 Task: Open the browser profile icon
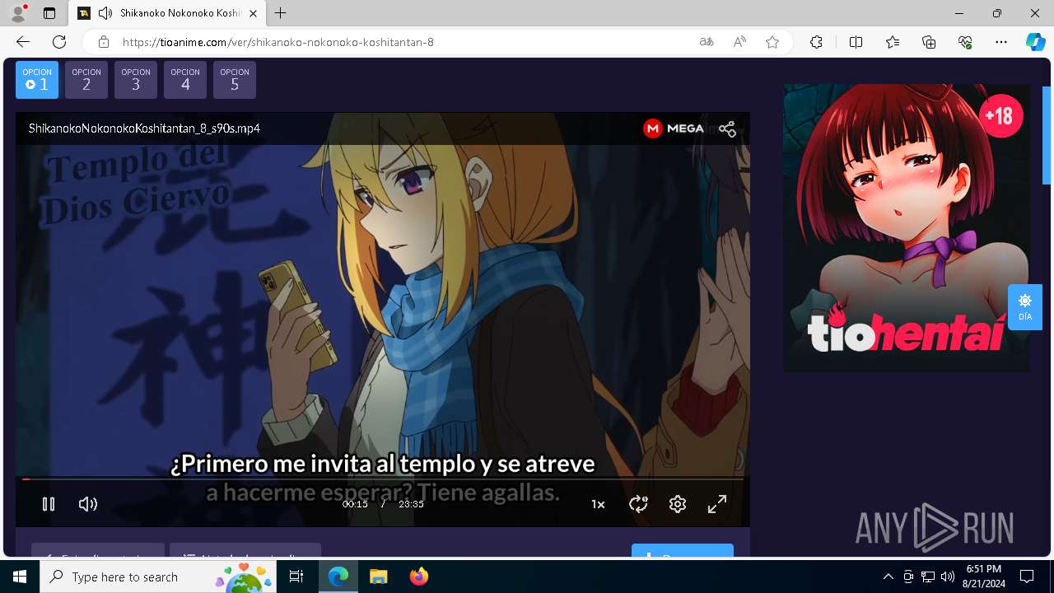click(x=18, y=13)
